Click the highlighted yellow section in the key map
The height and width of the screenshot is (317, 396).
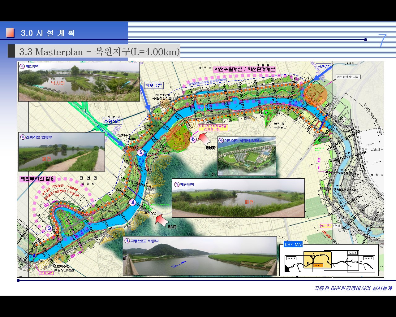pyautogui.click(x=317, y=259)
